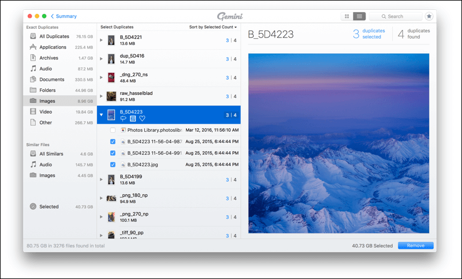Click the Folders sidebar icon
462x279 pixels.
tap(33, 90)
